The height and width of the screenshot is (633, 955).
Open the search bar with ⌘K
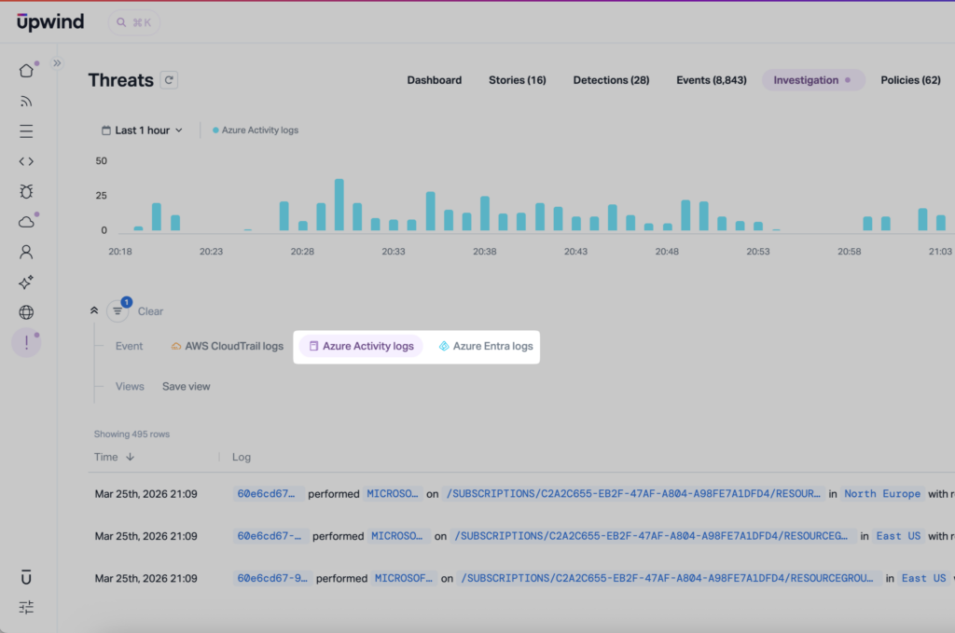[133, 22]
